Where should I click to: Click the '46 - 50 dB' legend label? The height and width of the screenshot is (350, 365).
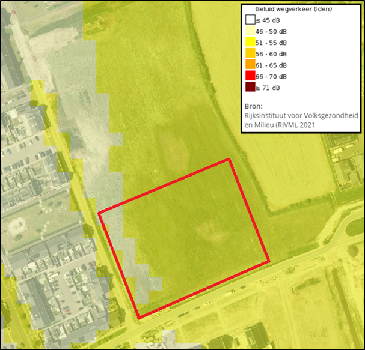[x=271, y=32]
